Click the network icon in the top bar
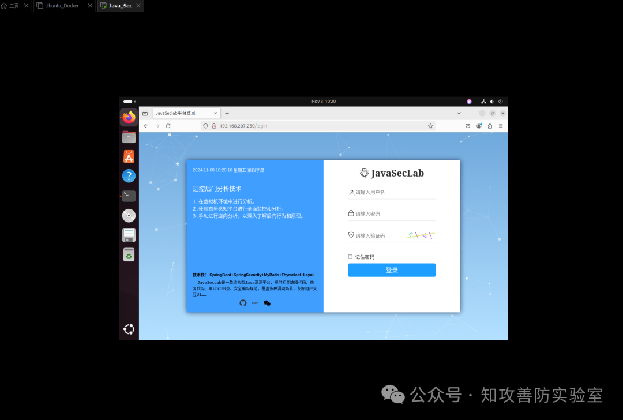Image resolution: width=623 pixels, height=420 pixels. click(x=483, y=102)
